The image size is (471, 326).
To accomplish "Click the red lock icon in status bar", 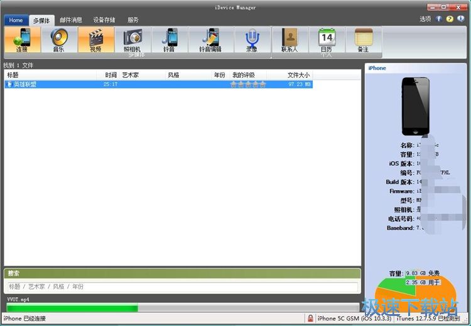I will pos(310,318).
